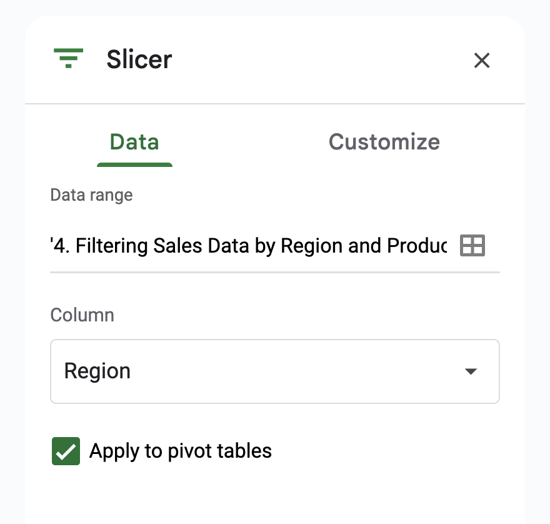Close the Slicer side panel
Screen dimensions: 550x524
click(x=481, y=61)
